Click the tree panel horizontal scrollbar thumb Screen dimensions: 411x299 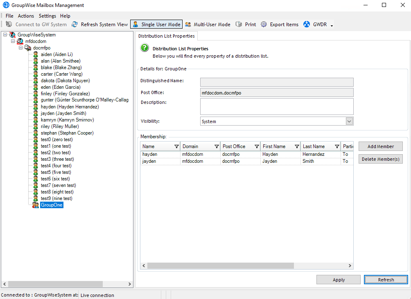(55, 284)
